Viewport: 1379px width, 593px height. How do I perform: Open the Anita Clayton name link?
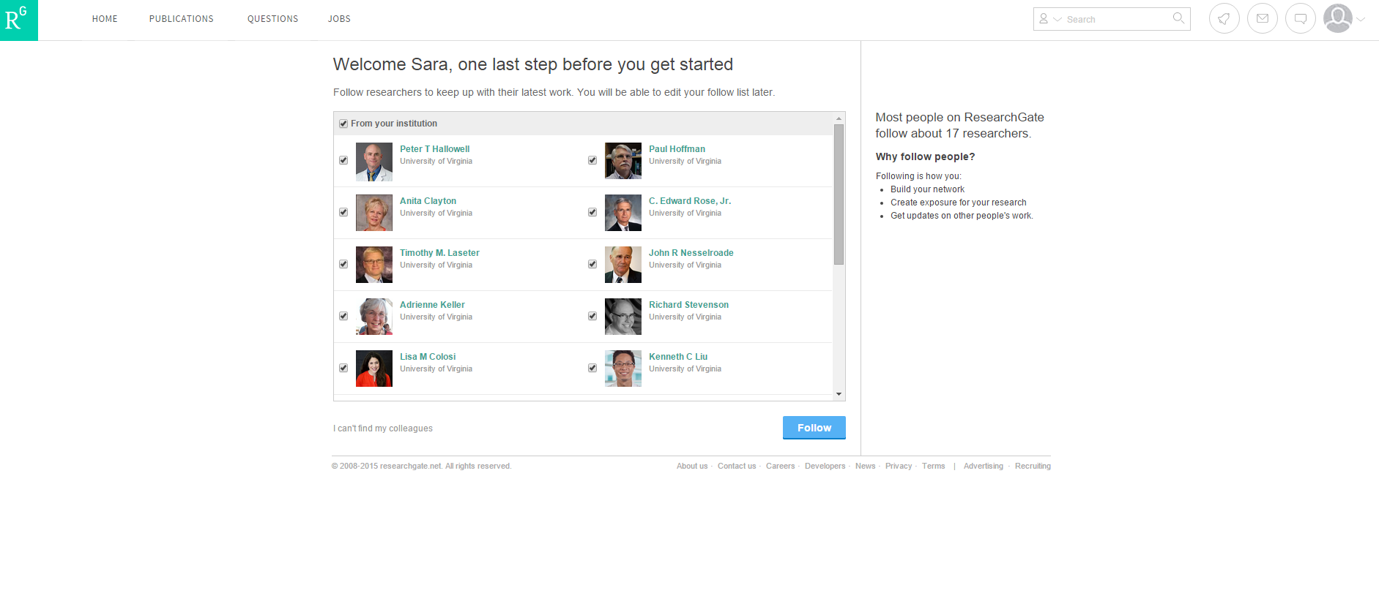coord(428,201)
